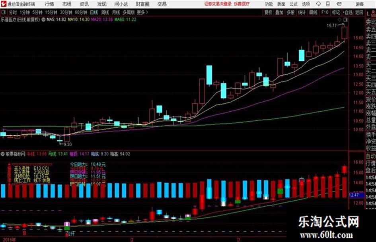Click the 今日阻力 10.49元 text
Screen dimensions: 376x242
tap(88, 165)
